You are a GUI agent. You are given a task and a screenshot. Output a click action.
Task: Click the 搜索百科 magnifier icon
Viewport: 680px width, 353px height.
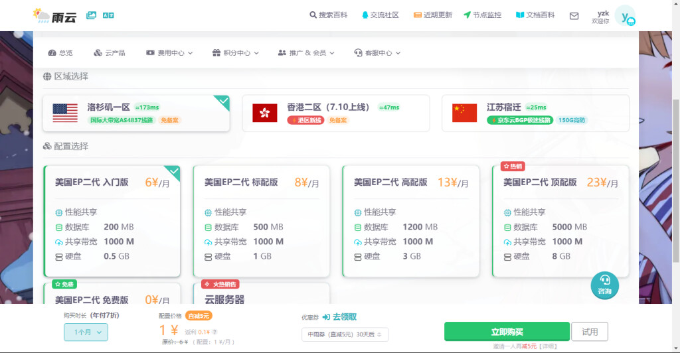(313, 15)
